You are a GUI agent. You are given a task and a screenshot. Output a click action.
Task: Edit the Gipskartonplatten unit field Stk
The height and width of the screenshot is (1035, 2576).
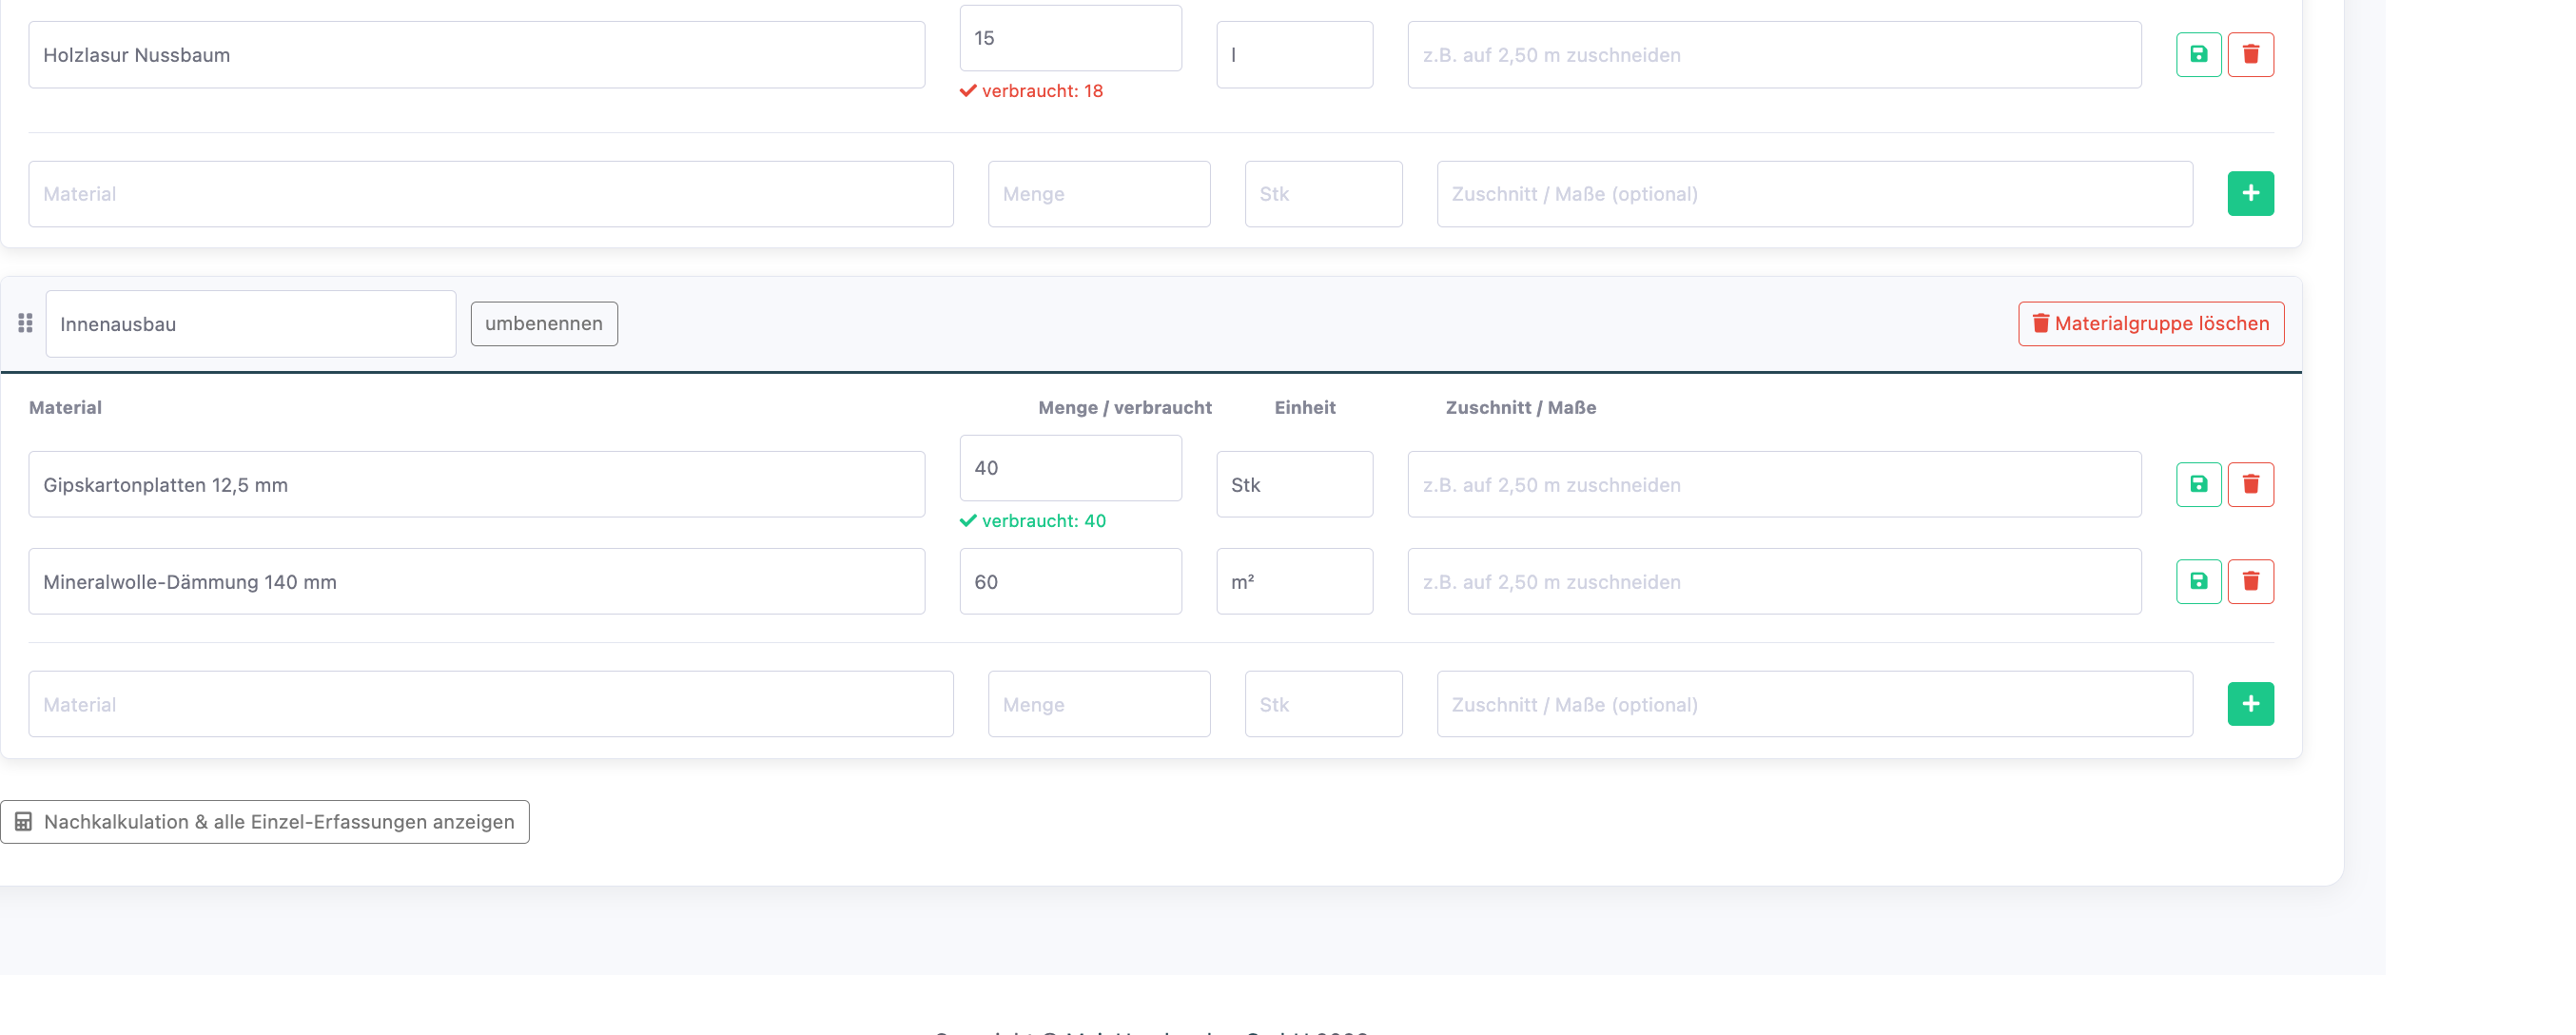coord(1295,485)
